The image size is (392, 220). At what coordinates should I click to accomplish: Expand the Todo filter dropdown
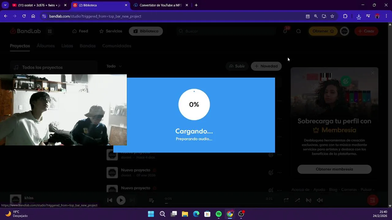click(x=114, y=66)
